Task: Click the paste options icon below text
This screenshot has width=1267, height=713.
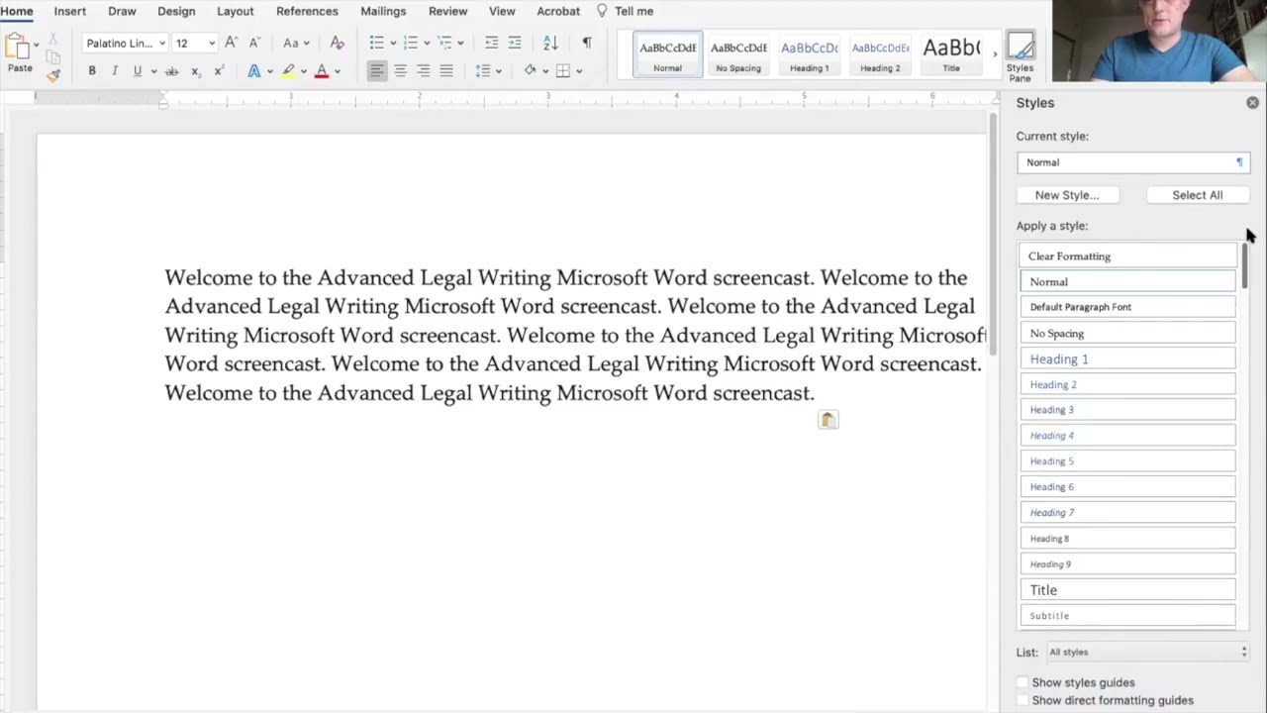Action: [x=828, y=420]
